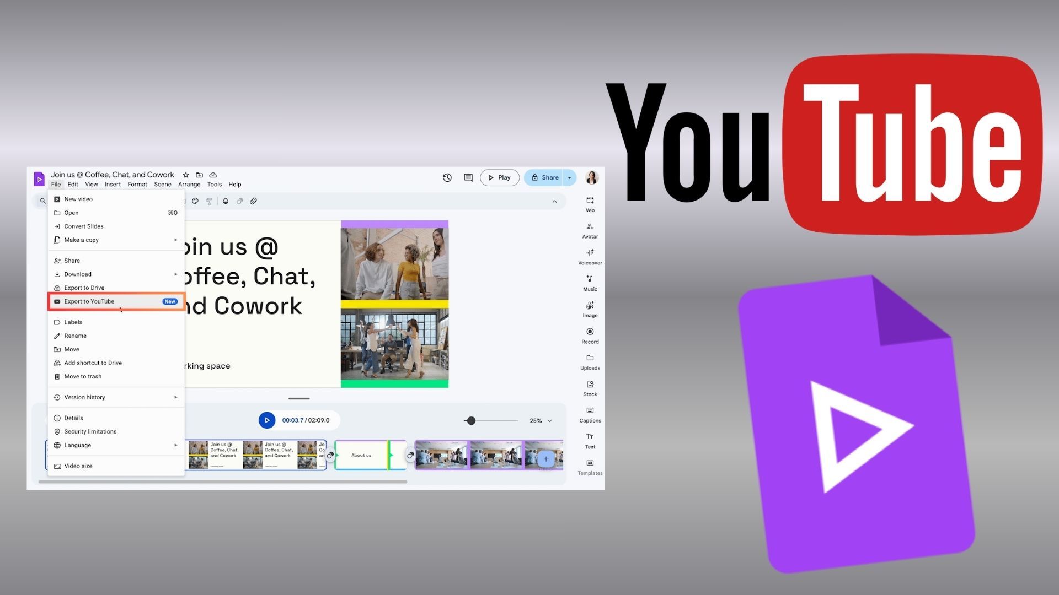Open the Avatar sidebar tool

590,231
